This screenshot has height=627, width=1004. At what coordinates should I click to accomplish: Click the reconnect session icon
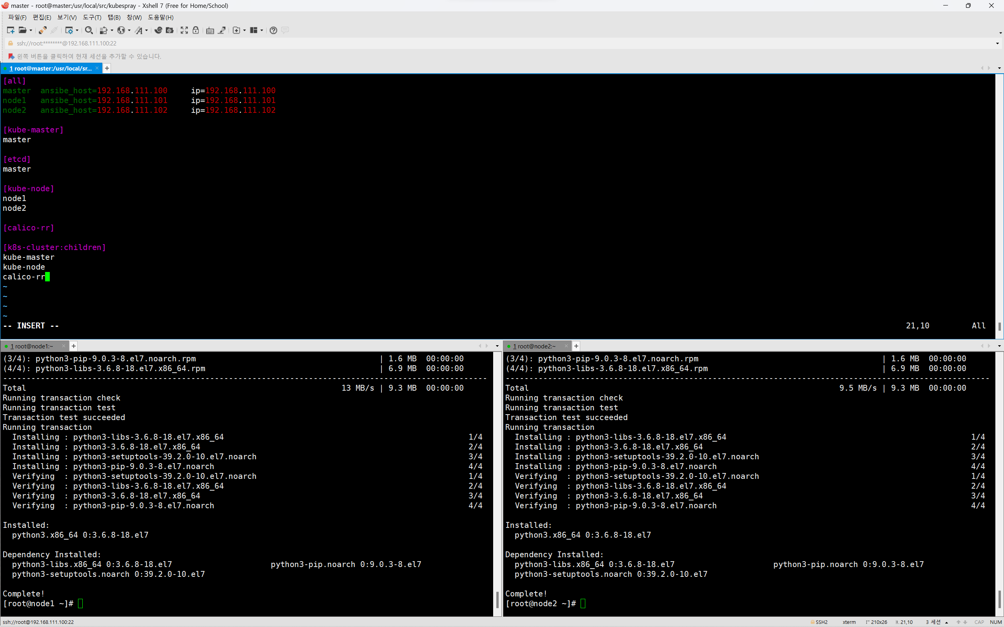pyautogui.click(x=42, y=30)
